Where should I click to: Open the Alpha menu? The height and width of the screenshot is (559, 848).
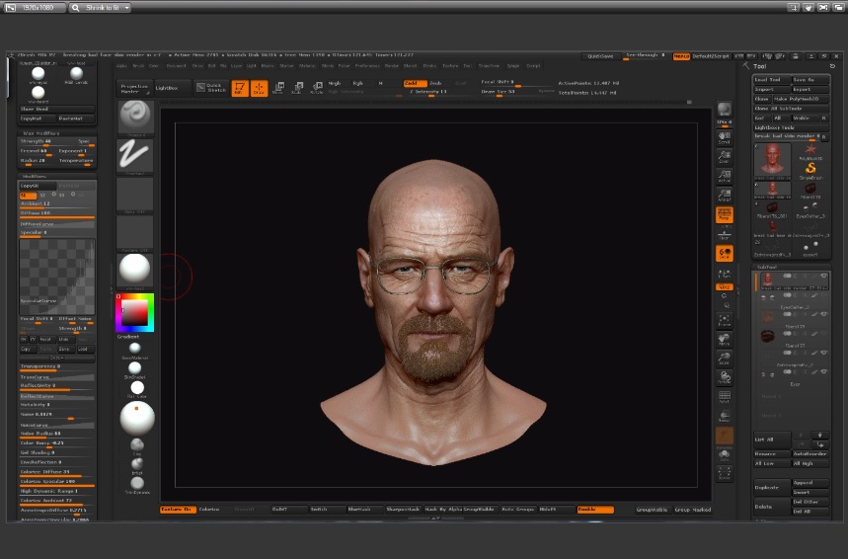[121, 66]
